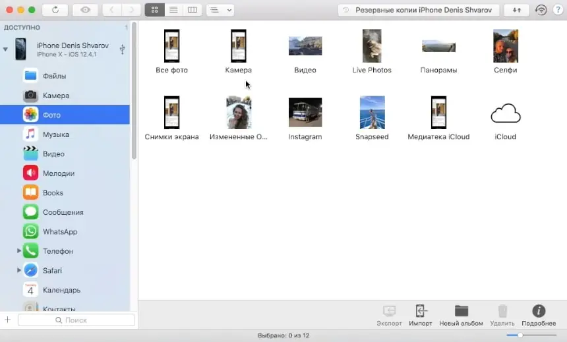
Task: Open the iCloud album cloud icon
Action: coord(505,113)
